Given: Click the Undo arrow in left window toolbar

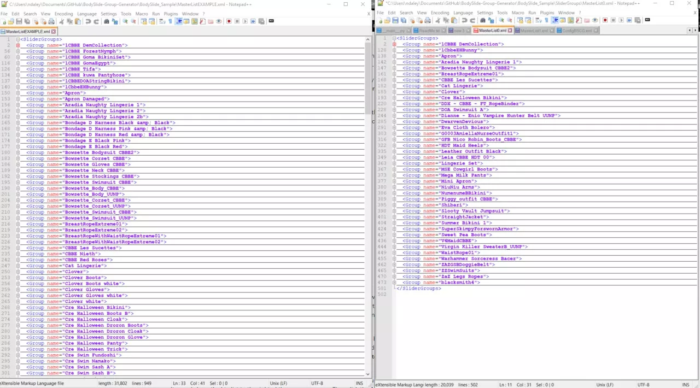Looking at the screenshot, I should (x=89, y=21).
